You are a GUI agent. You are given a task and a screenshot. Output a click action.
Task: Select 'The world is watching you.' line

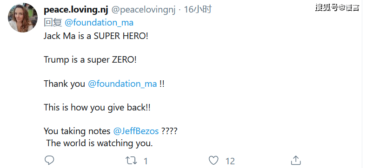(100, 143)
